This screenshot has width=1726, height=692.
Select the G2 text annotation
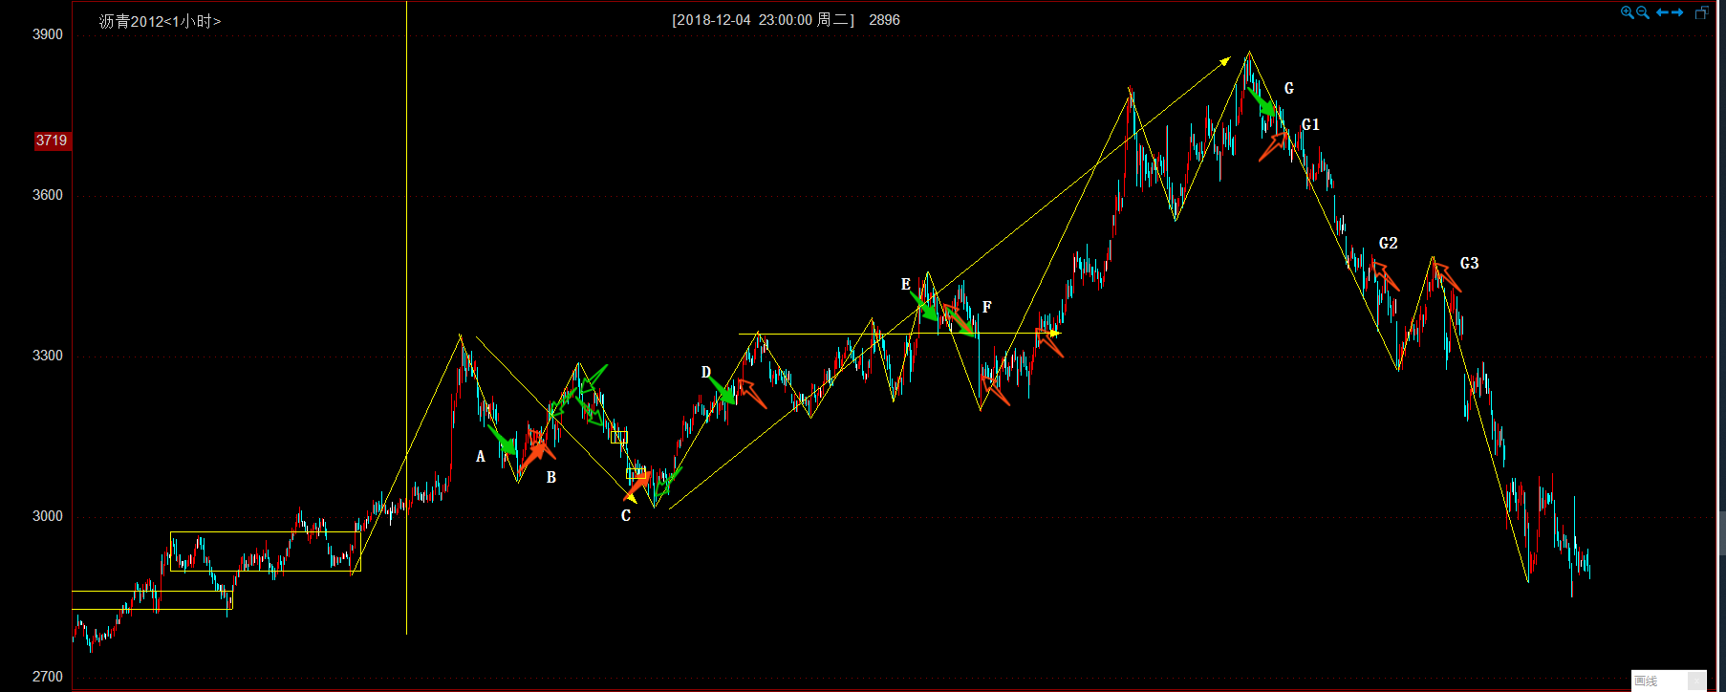coord(1389,243)
